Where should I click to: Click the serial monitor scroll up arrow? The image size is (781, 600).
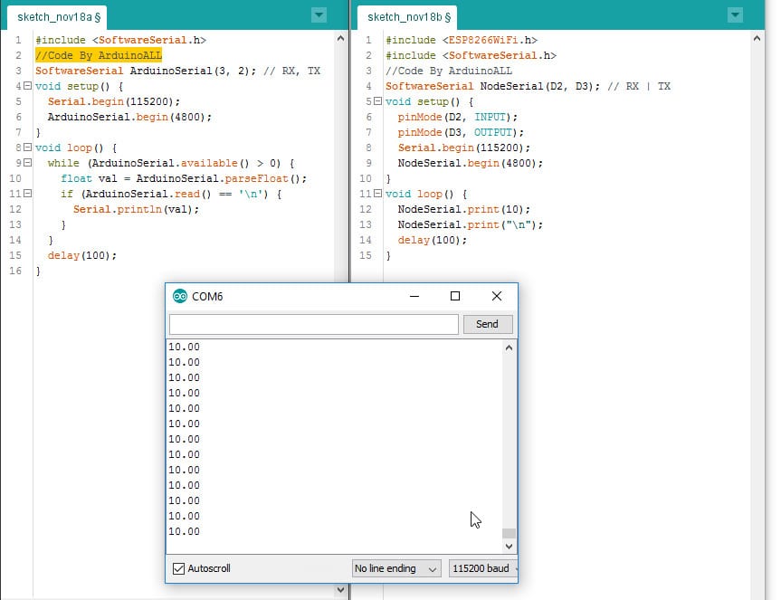[x=509, y=348]
